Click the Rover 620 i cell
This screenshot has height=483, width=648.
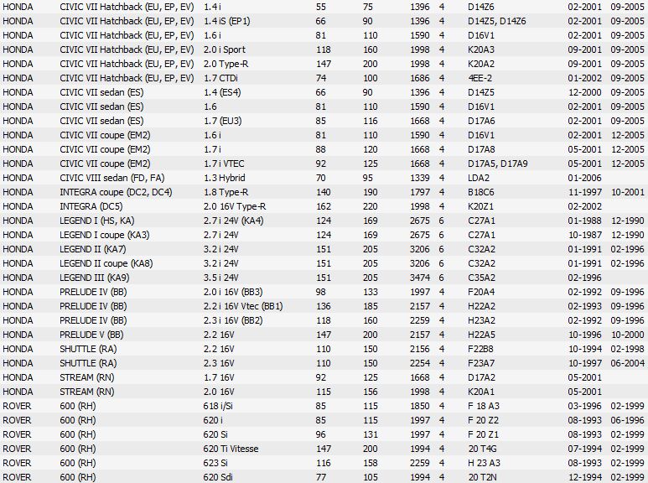pos(213,421)
